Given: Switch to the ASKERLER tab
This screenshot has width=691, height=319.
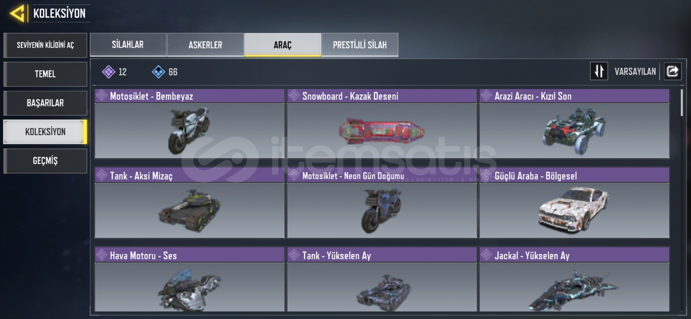Looking at the screenshot, I should [205, 45].
